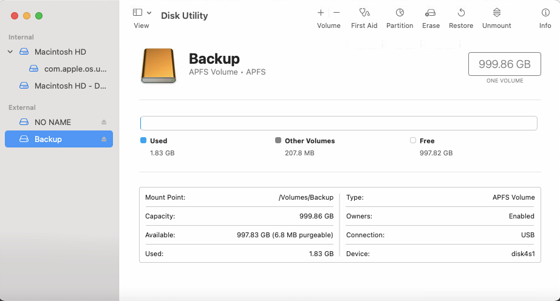The image size is (560, 301).
Task: Open the Info panel
Action: (x=545, y=13)
